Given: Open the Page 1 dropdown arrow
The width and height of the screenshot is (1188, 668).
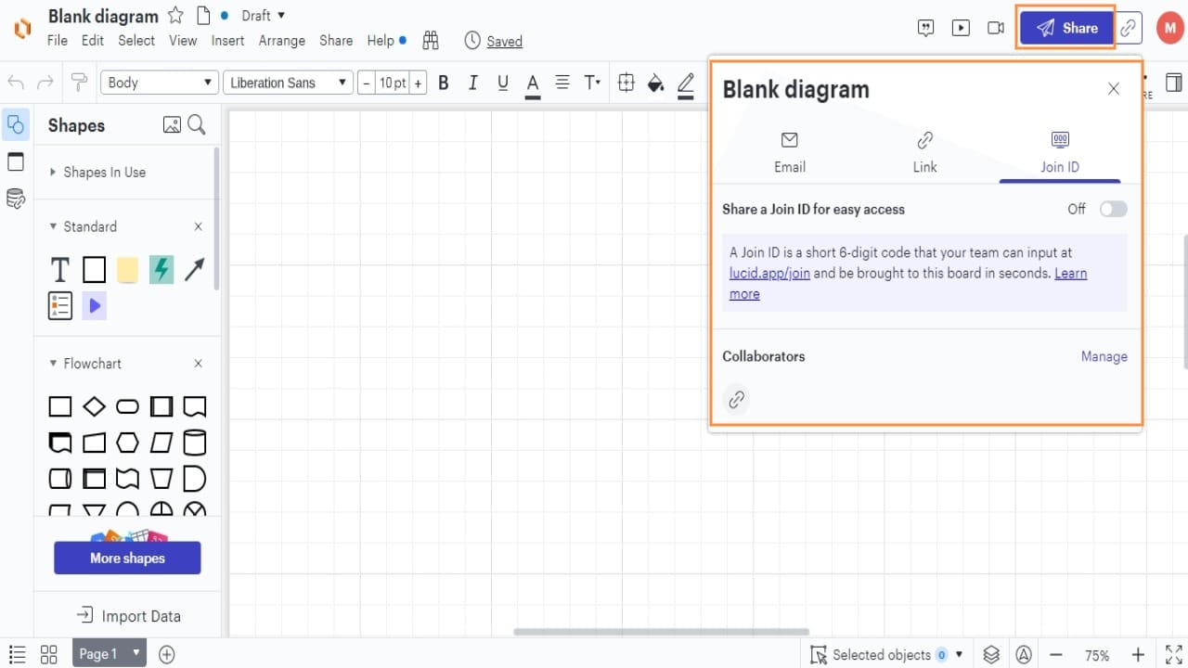Looking at the screenshot, I should click(136, 653).
